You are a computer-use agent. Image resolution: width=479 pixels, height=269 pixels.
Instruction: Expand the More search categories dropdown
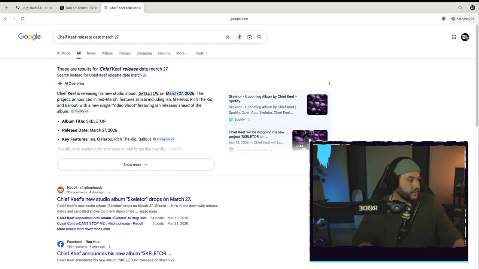coord(182,53)
